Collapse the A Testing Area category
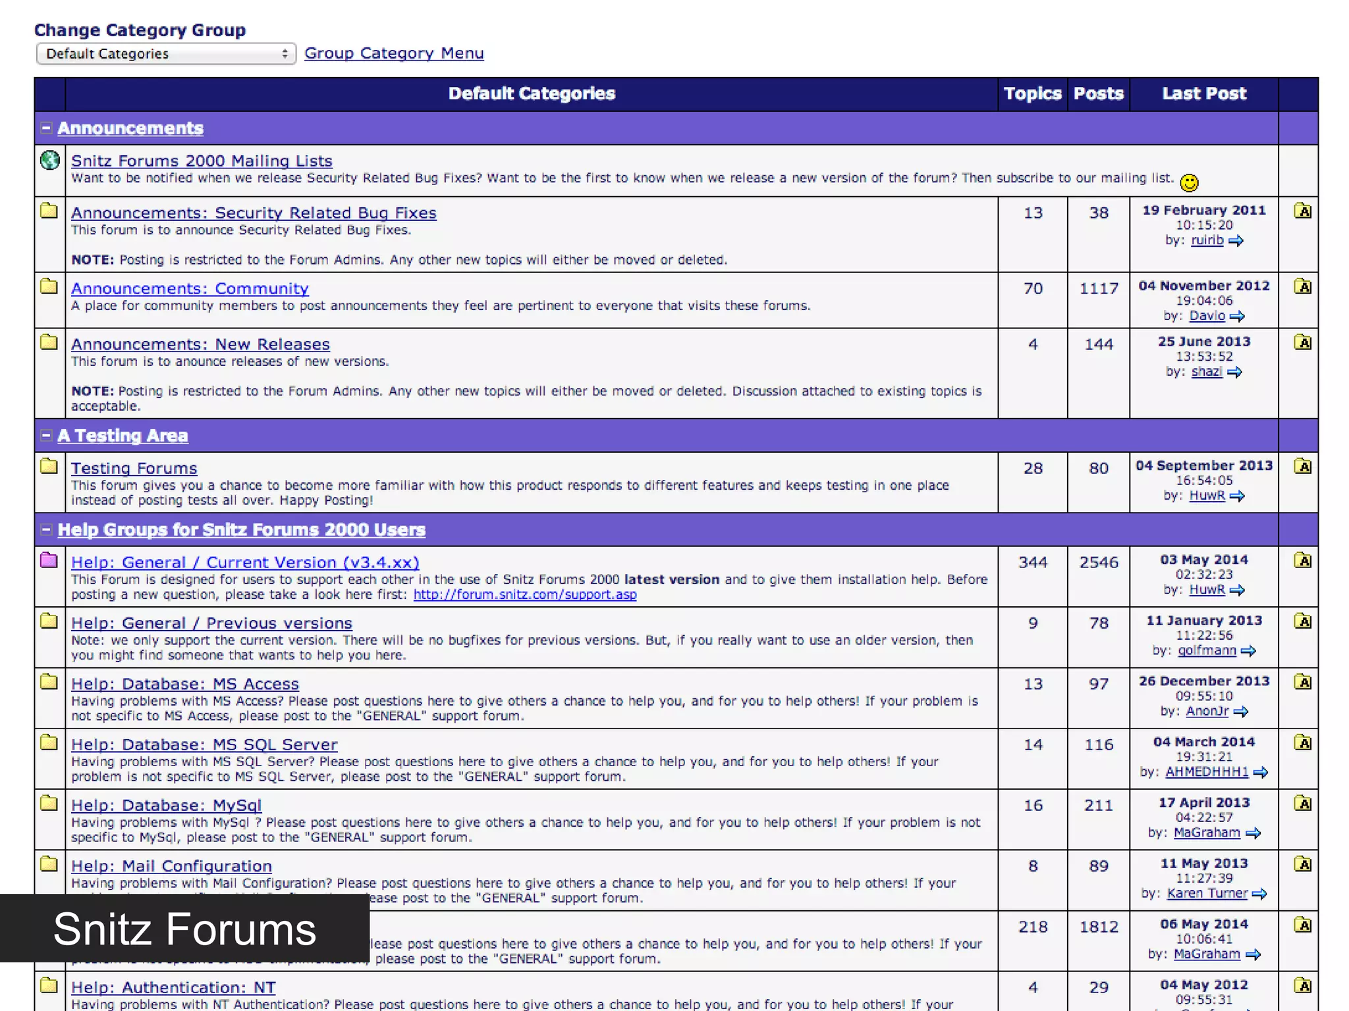 tap(46, 435)
